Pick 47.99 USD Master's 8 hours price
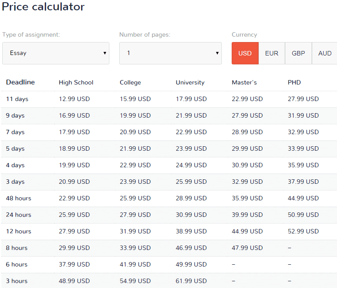 [x=247, y=248]
